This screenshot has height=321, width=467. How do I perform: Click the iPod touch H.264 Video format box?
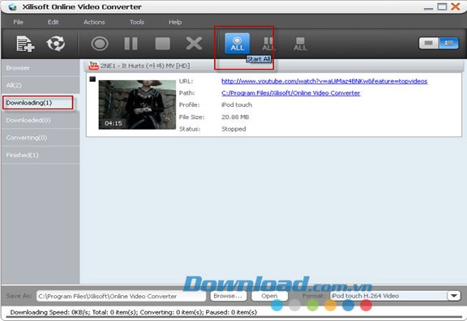click(x=388, y=296)
